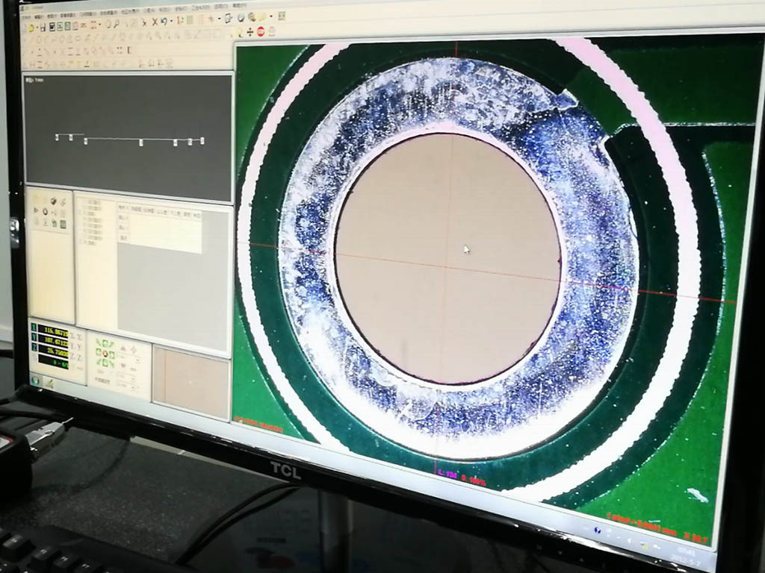Click the yellow Open file icon
Image resolution: width=765 pixels, height=573 pixels.
(31, 28)
